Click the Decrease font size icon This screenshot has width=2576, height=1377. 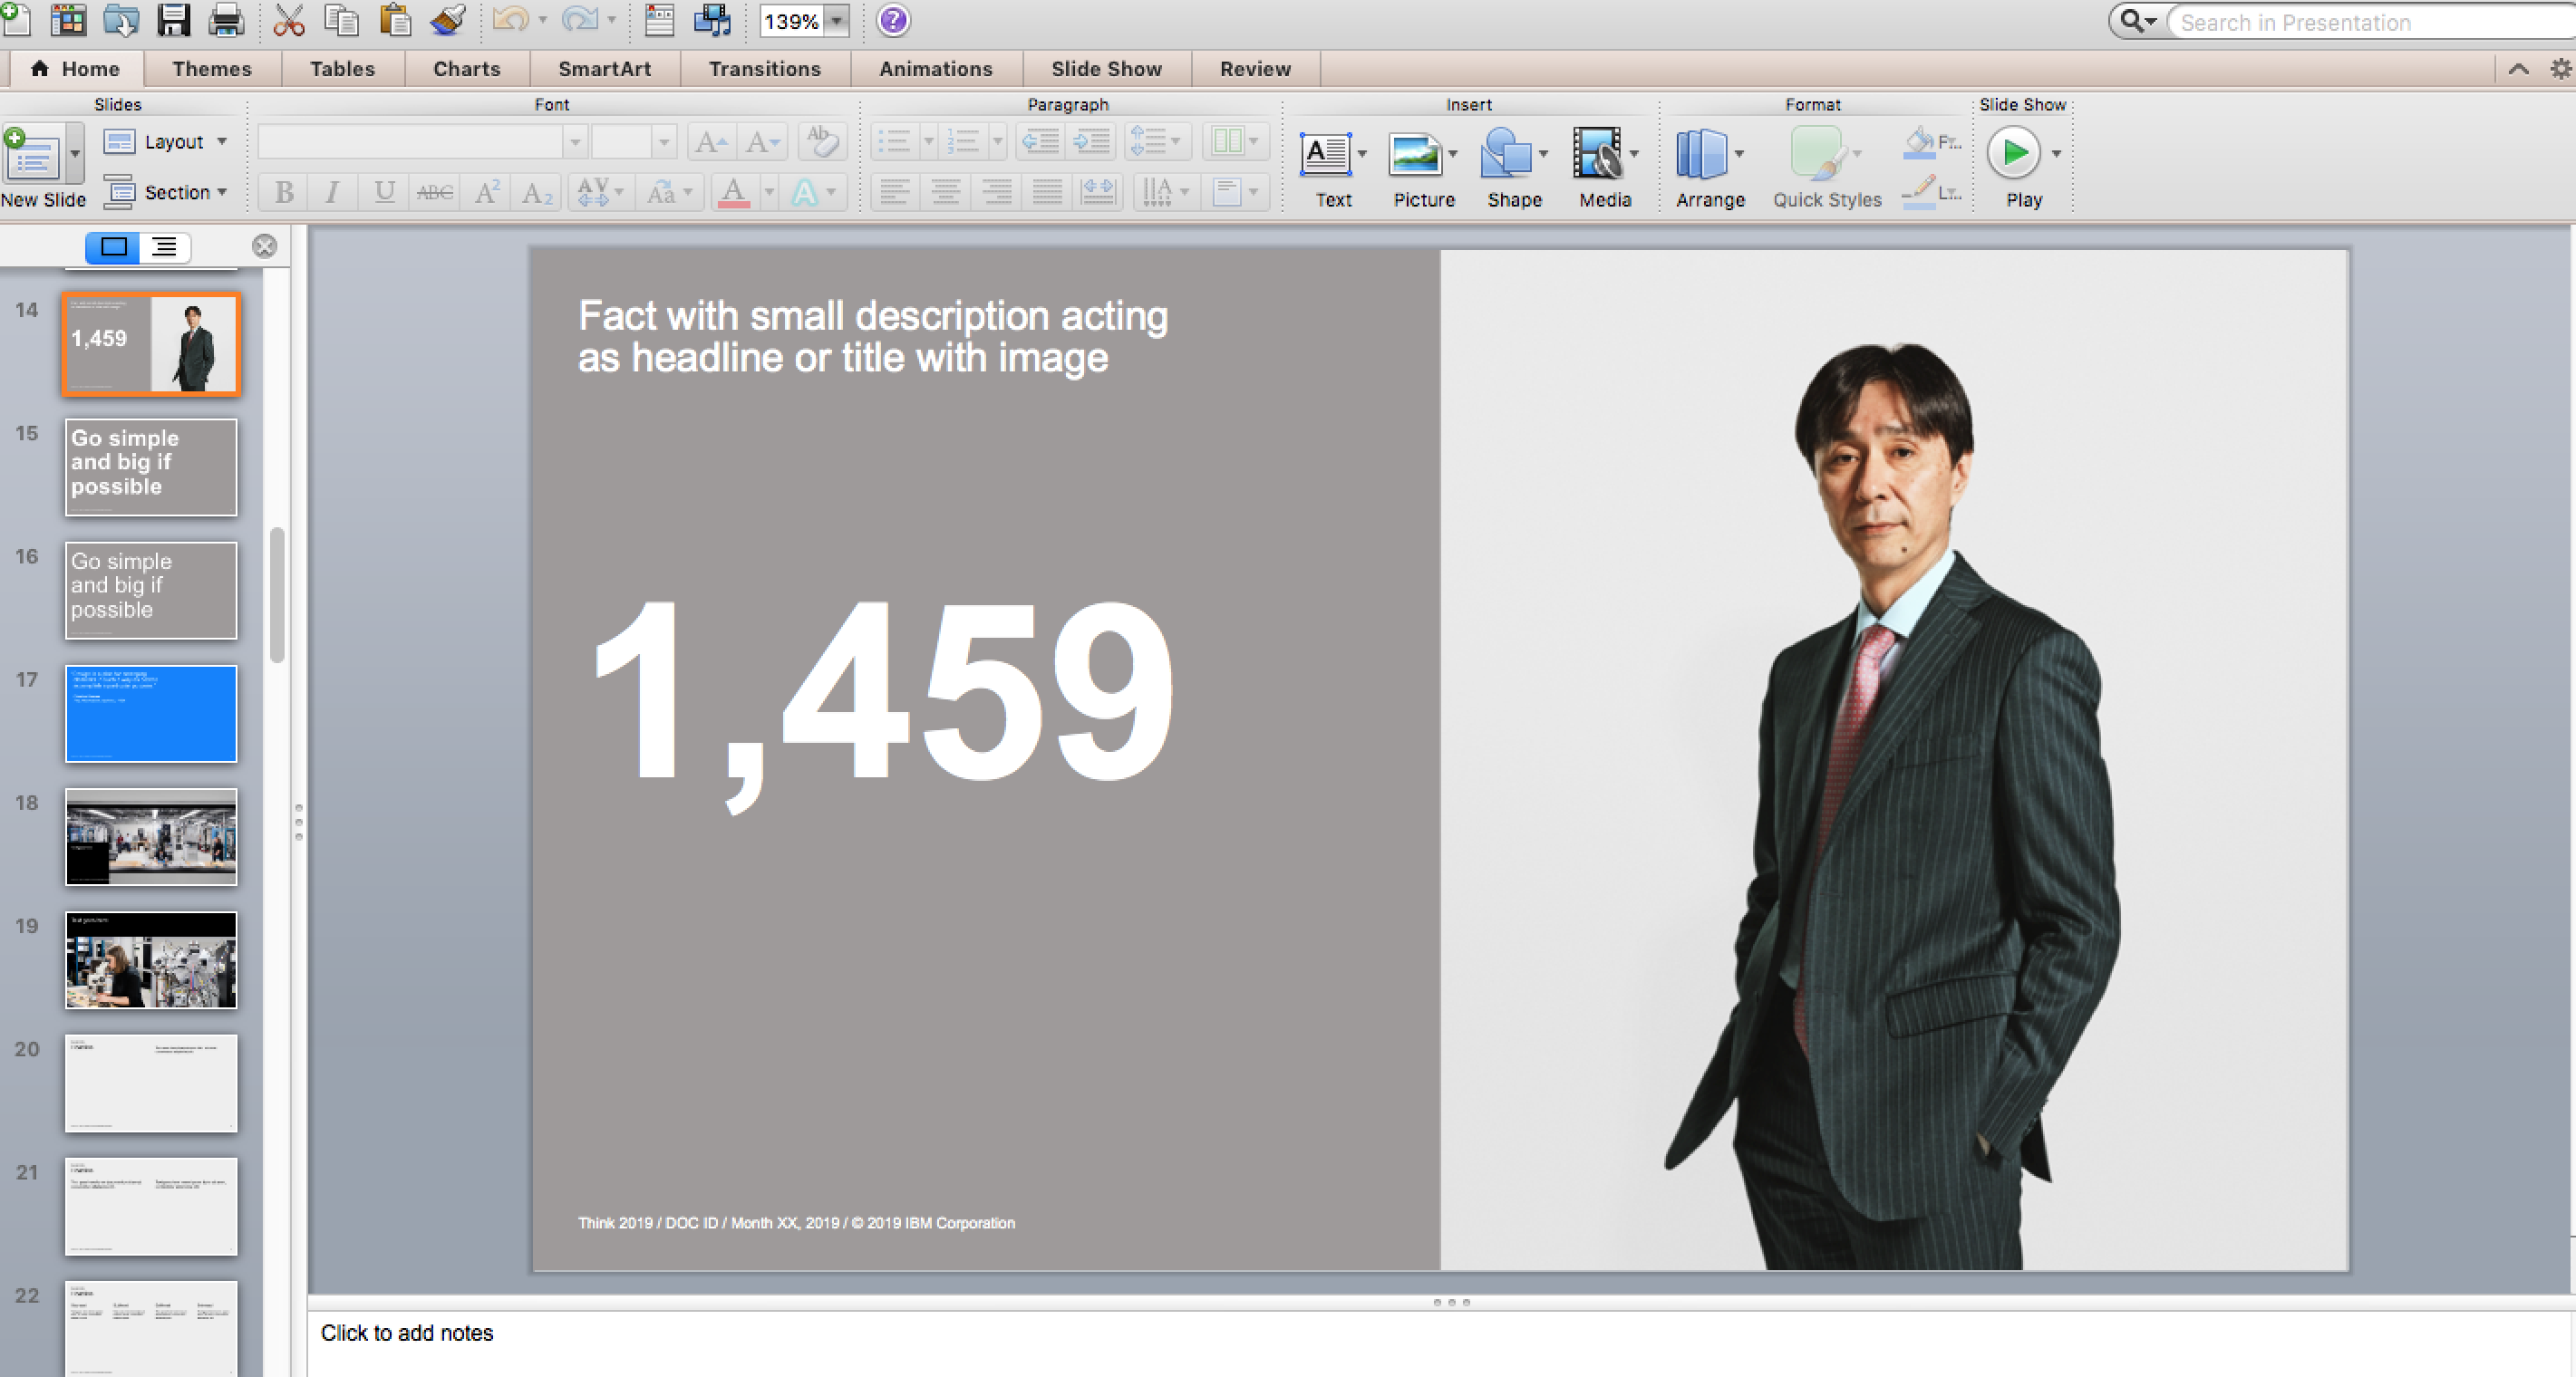point(762,142)
